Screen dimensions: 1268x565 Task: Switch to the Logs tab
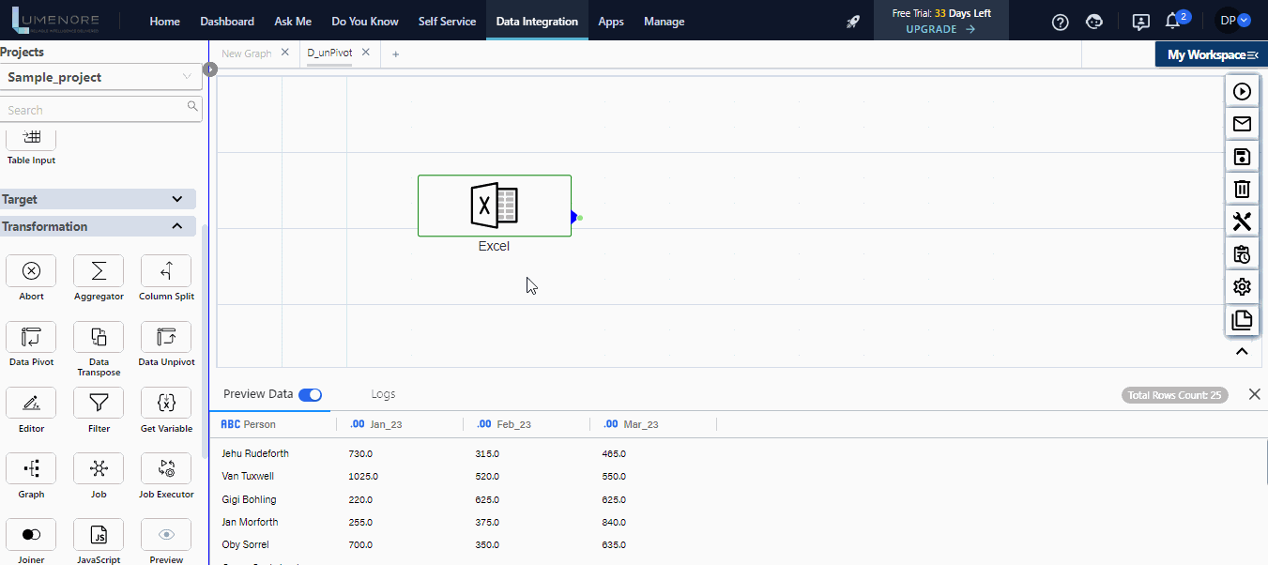(383, 394)
